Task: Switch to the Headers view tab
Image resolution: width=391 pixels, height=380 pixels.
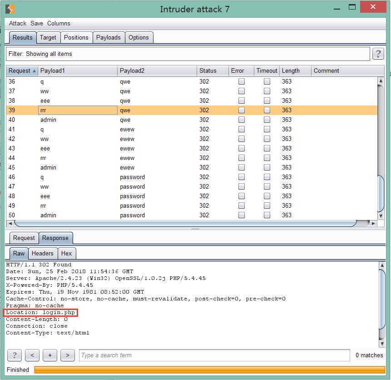Action: pyautogui.click(x=42, y=253)
